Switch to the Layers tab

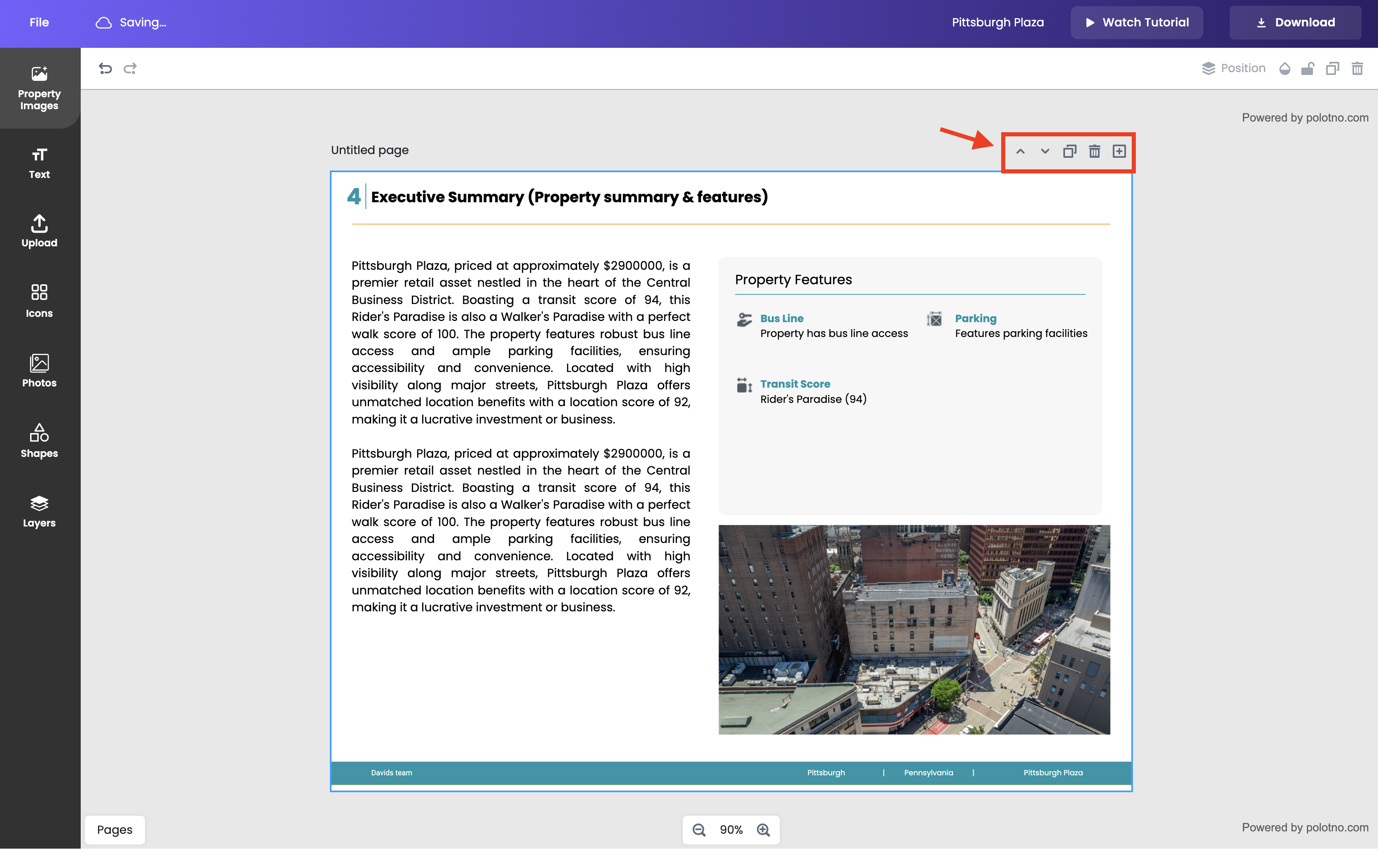[x=39, y=511]
